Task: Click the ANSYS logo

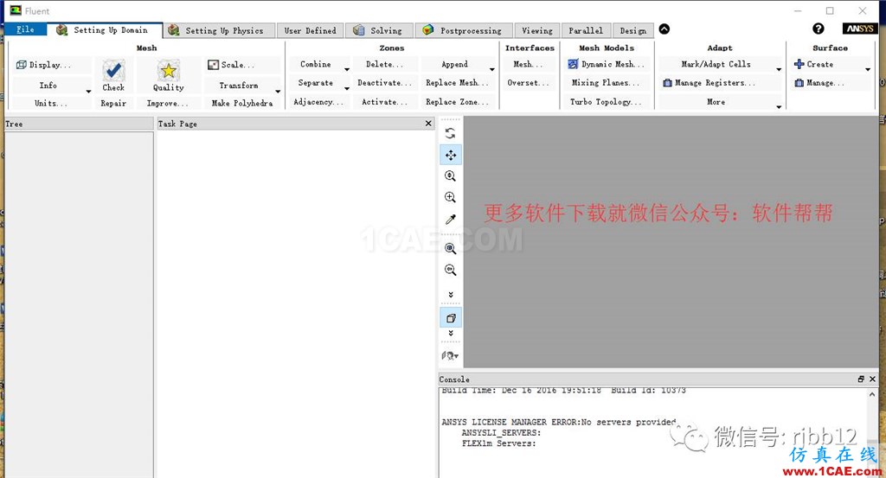Action: [859, 29]
